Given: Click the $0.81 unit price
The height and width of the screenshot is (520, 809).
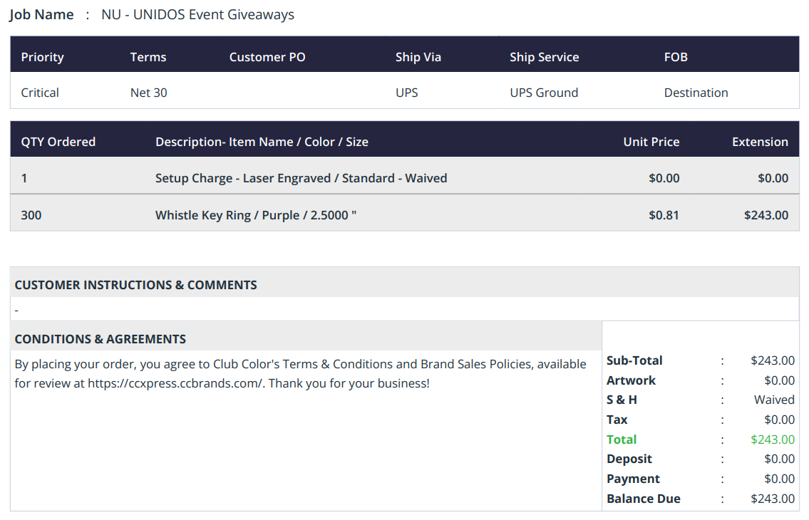Looking at the screenshot, I should (x=664, y=215).
